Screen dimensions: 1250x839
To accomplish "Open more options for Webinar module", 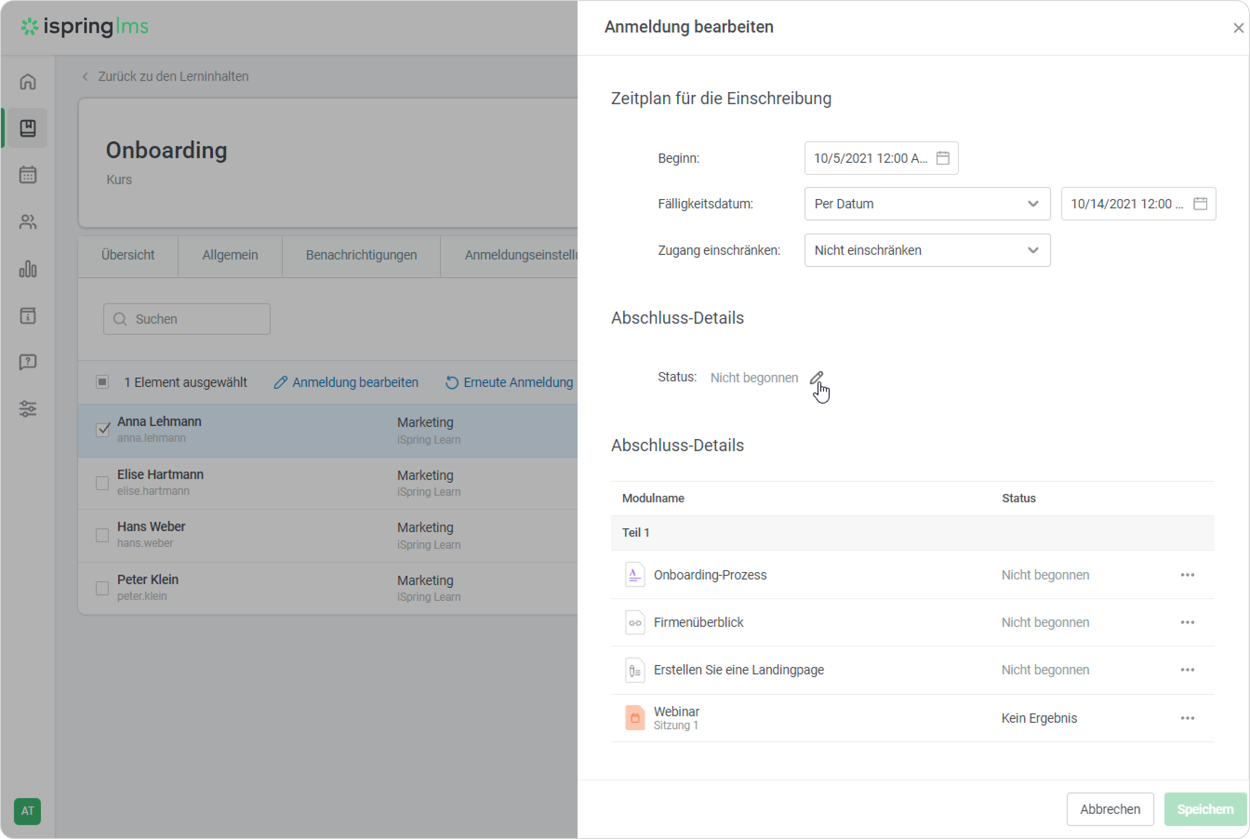I will tap(1187, 718).
